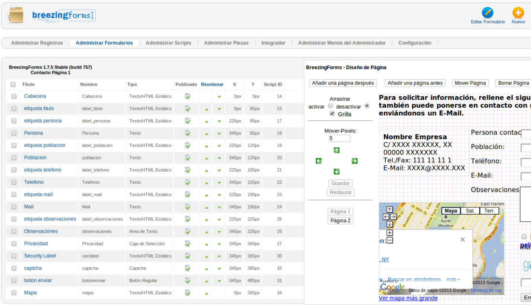The height and width of the screenshot is (305, 531).
Task: Click the Editar Formulario pencil icon
Action: tap(488, 13)
